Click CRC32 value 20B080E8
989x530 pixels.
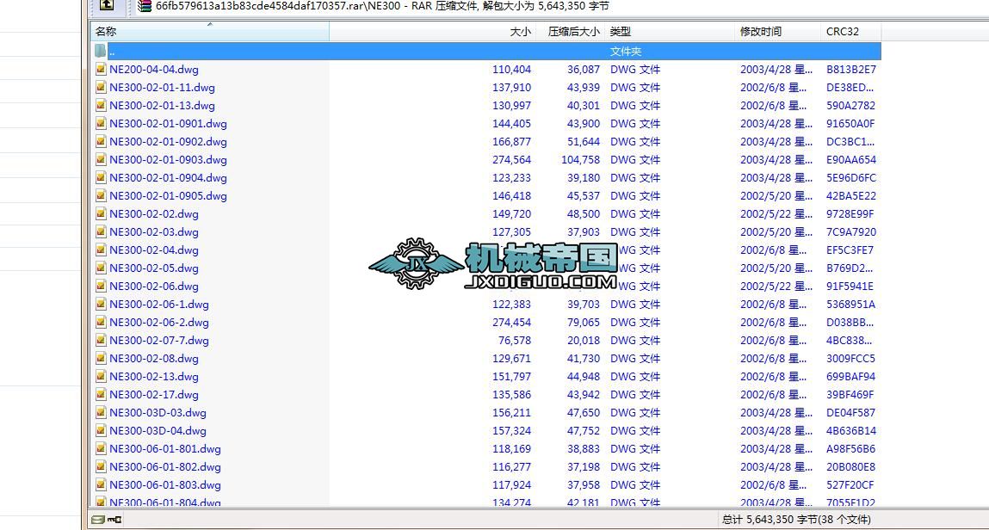[851, 467]
